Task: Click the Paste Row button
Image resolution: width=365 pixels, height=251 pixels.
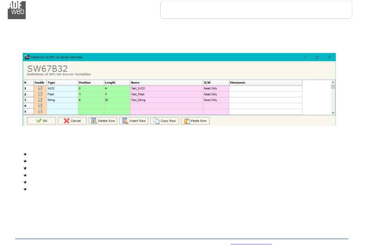Action: click(x=195, y=121)
